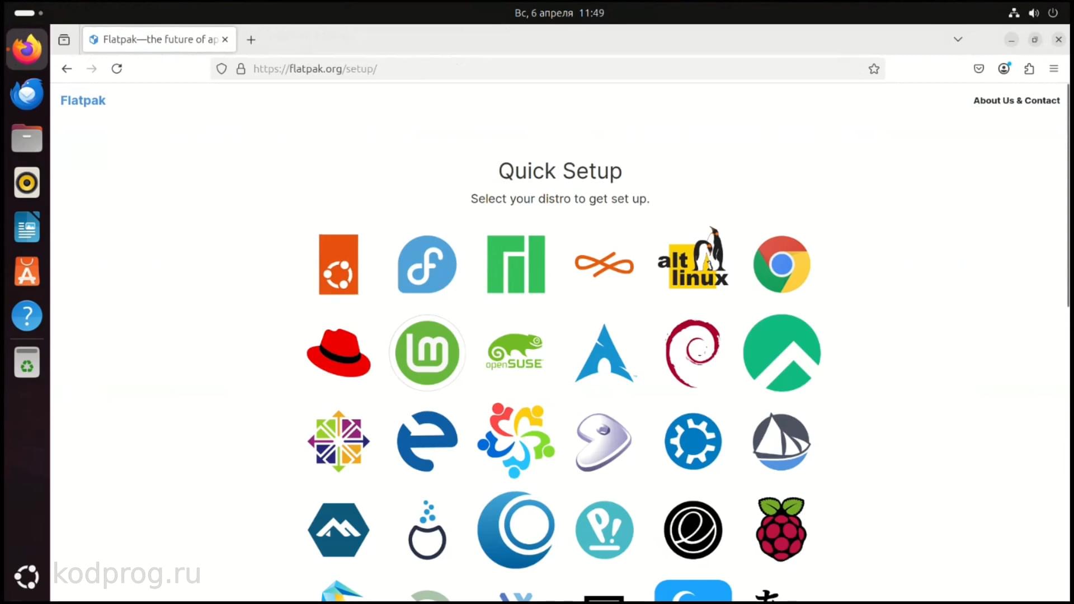Viewport: 1074px width, 604px height.
Task: Reload the current page
Action: coord(116,69)
